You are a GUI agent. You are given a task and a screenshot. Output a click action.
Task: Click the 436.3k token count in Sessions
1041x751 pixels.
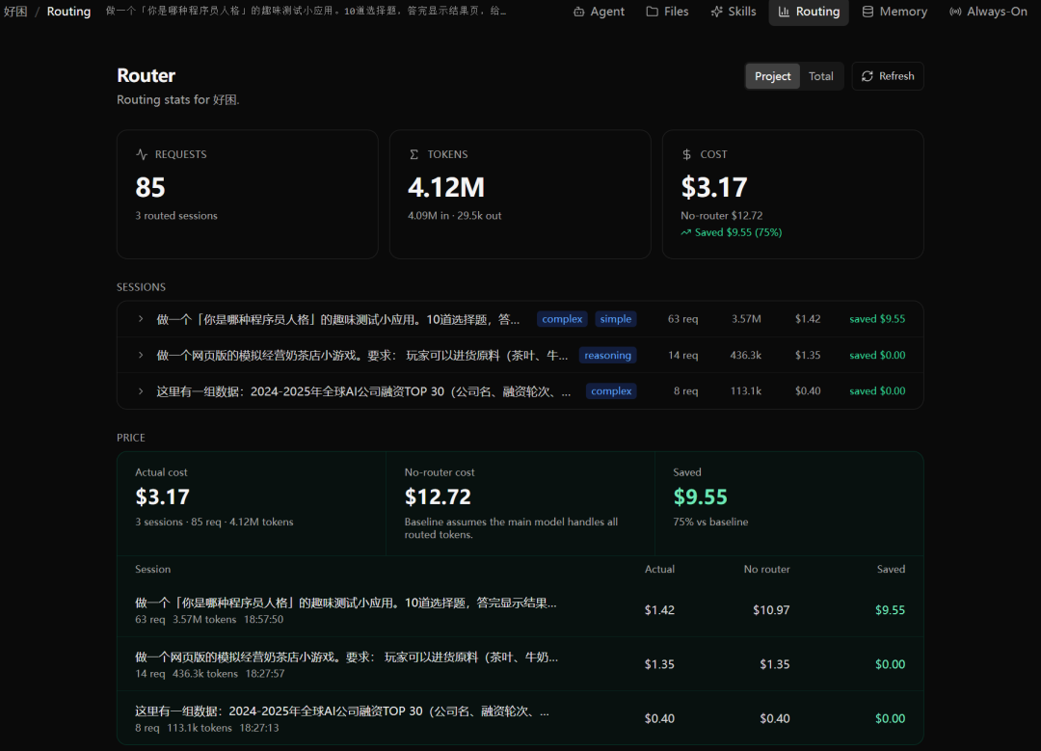tap(745, 355)
